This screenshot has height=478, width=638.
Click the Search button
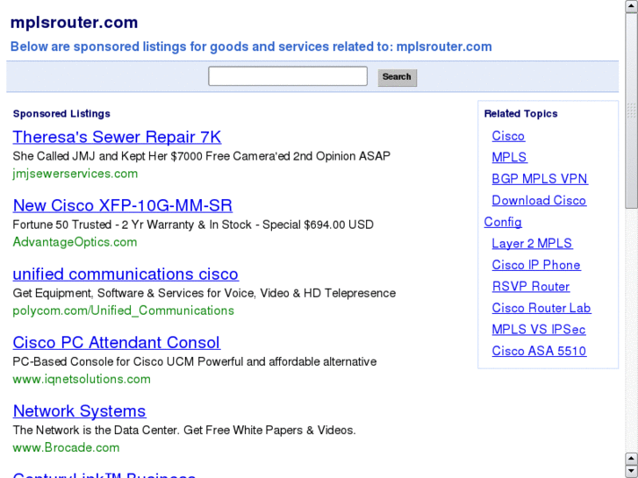click(398, 77)
